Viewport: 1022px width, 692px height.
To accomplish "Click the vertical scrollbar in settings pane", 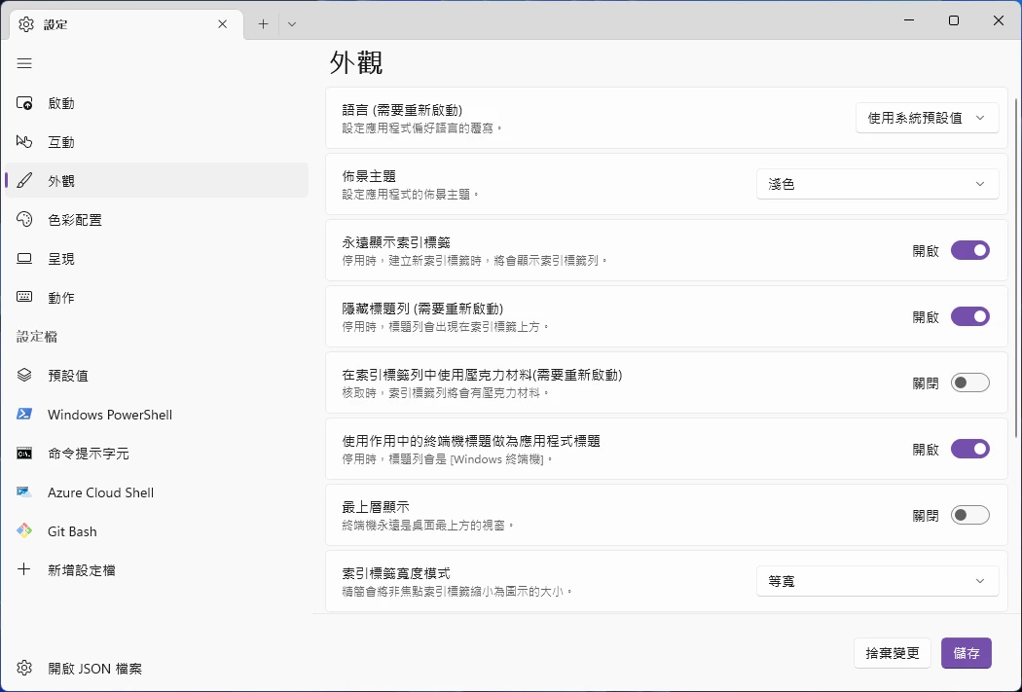I will click(x=1017, y=263).
